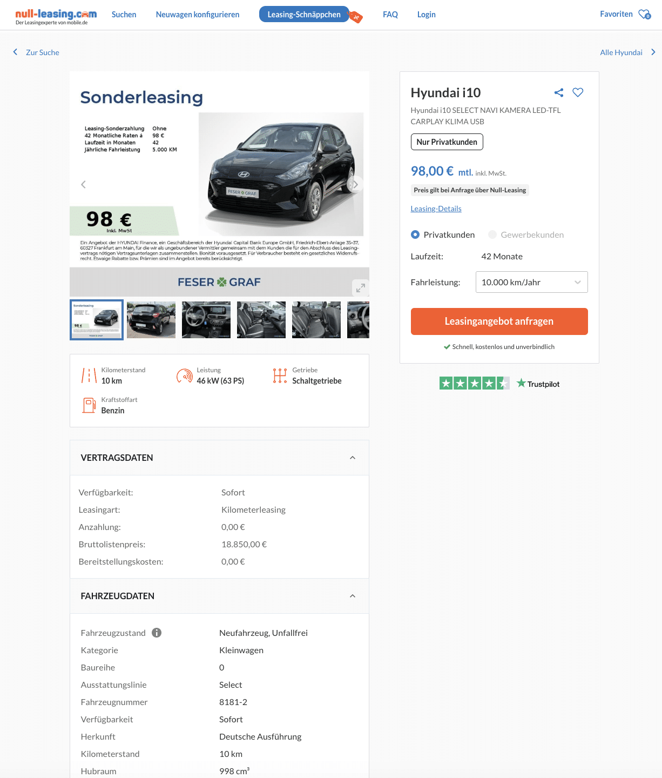
Task: Click the share icon next to Hyundai i10
Action: click(559, 92)
